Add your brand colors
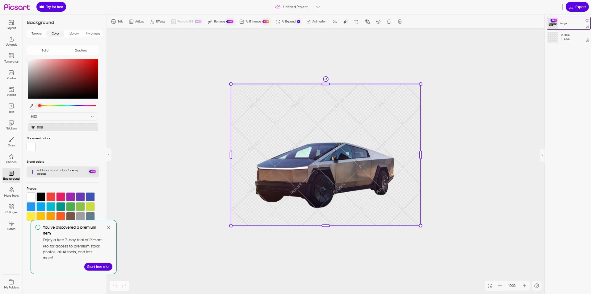Image resolution: width=591 pixels, height=294 pixels. [63, 172]
